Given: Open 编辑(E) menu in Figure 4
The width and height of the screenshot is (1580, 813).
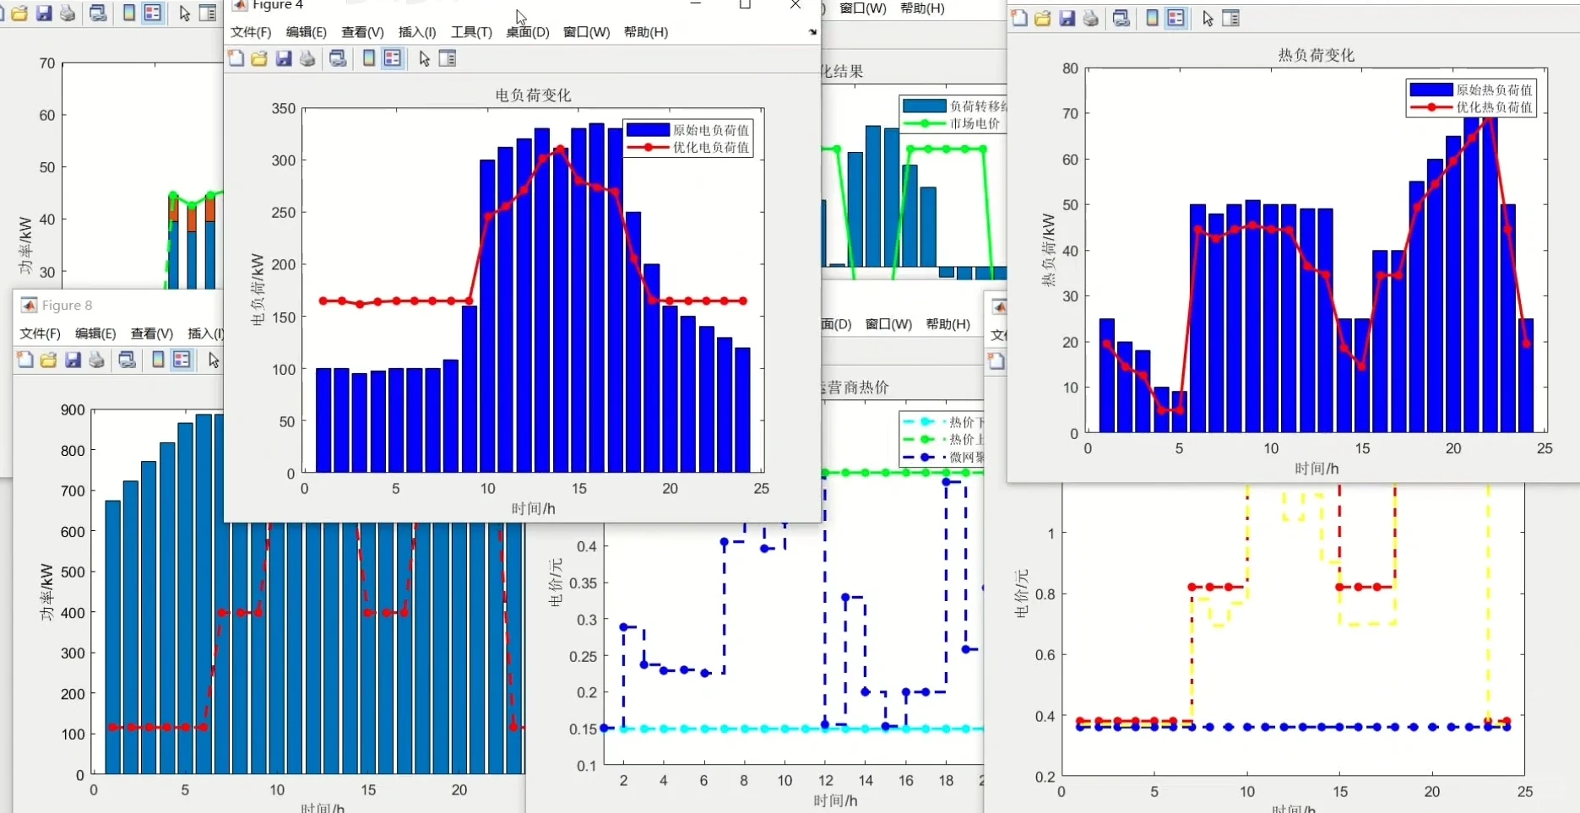Looking at the screenshot, I should pyautogui.click(x=306, y=32).
